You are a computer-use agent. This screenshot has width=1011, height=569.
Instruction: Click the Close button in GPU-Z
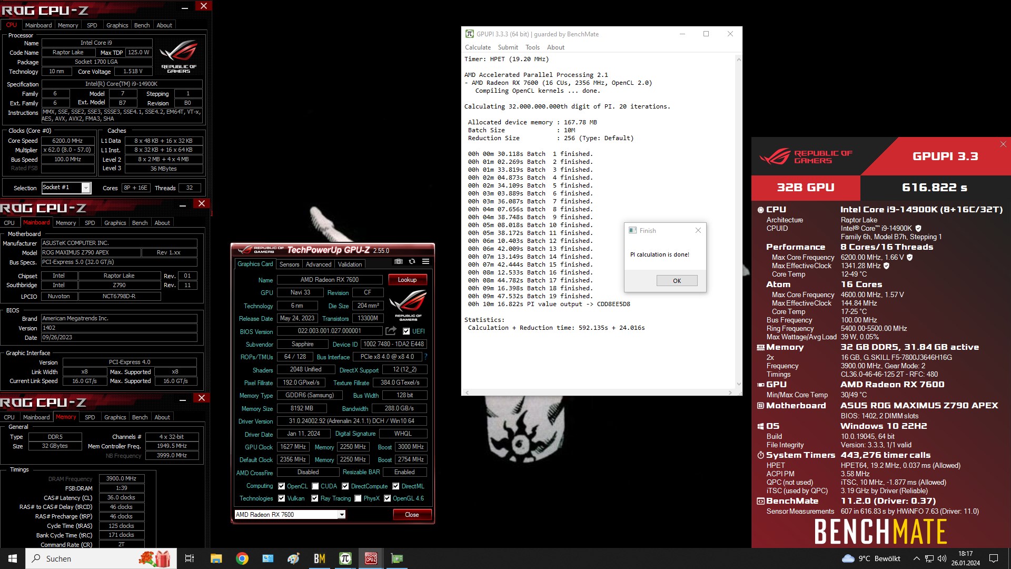(x=412, y=515)
